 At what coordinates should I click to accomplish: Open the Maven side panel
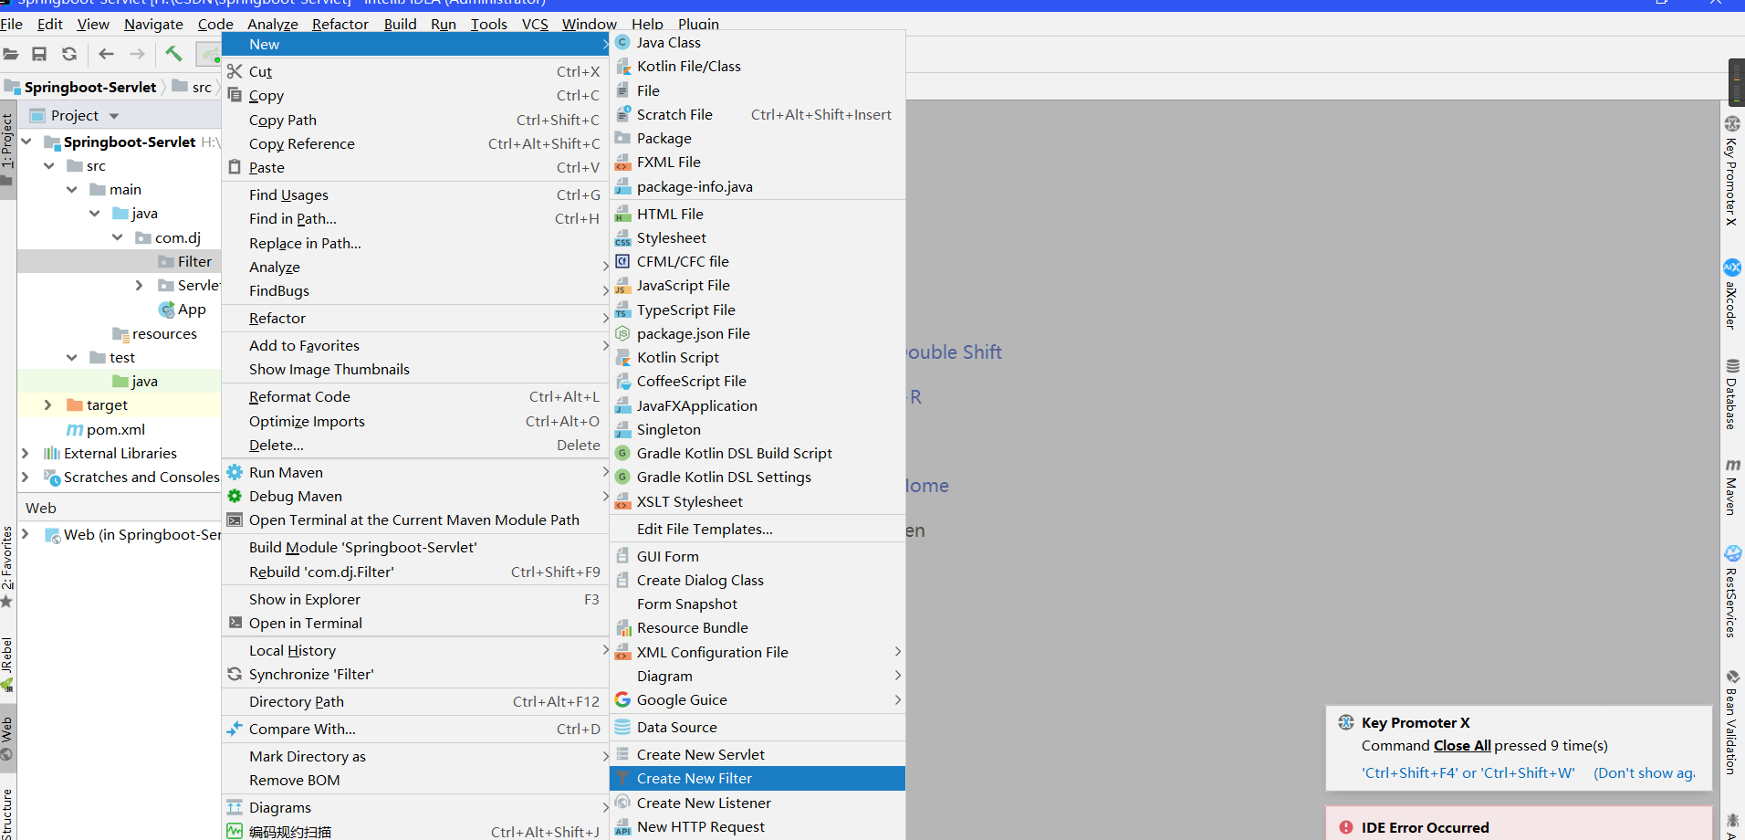pyautogui.click(x=1731, y=488)
